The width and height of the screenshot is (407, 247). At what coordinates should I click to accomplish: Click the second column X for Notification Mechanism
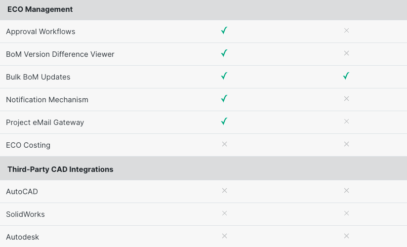pos(346,99)
